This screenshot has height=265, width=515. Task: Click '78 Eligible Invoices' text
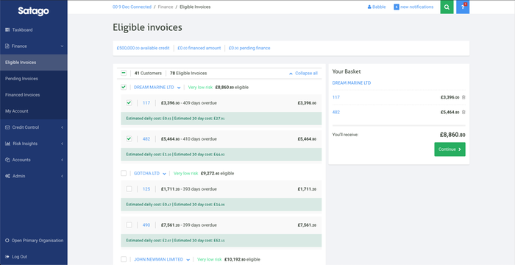point(188,74)
